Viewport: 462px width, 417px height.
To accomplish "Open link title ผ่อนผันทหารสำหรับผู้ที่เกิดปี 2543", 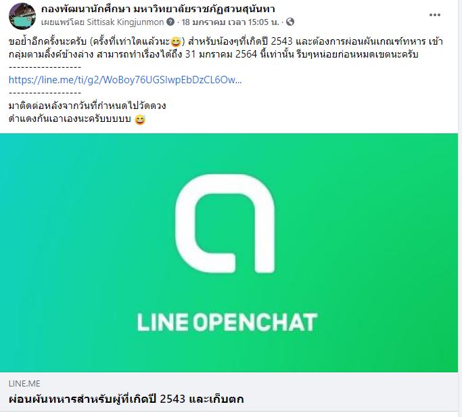I will pyautogui.click(x=126, y=399).
